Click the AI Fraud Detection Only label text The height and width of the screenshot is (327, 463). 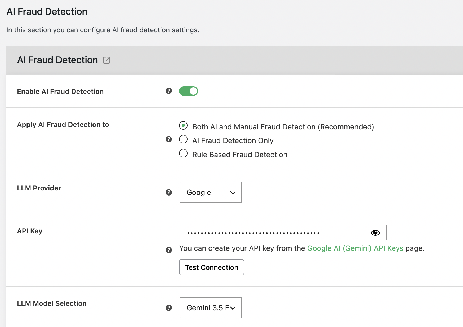(x=233, y=140)
